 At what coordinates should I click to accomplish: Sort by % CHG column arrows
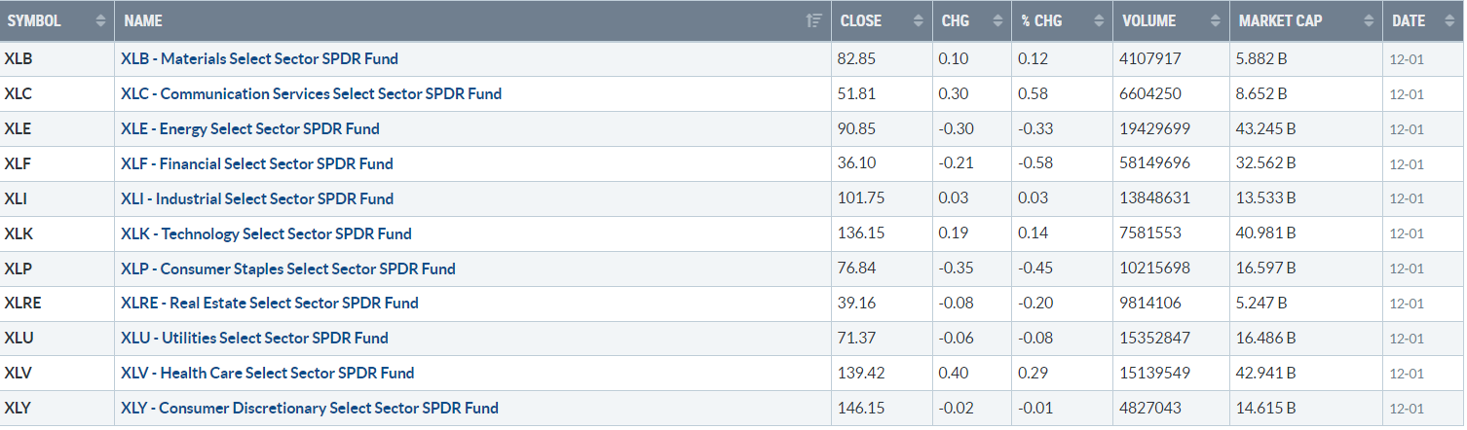pyautogui.click(x=1100, y=20)
